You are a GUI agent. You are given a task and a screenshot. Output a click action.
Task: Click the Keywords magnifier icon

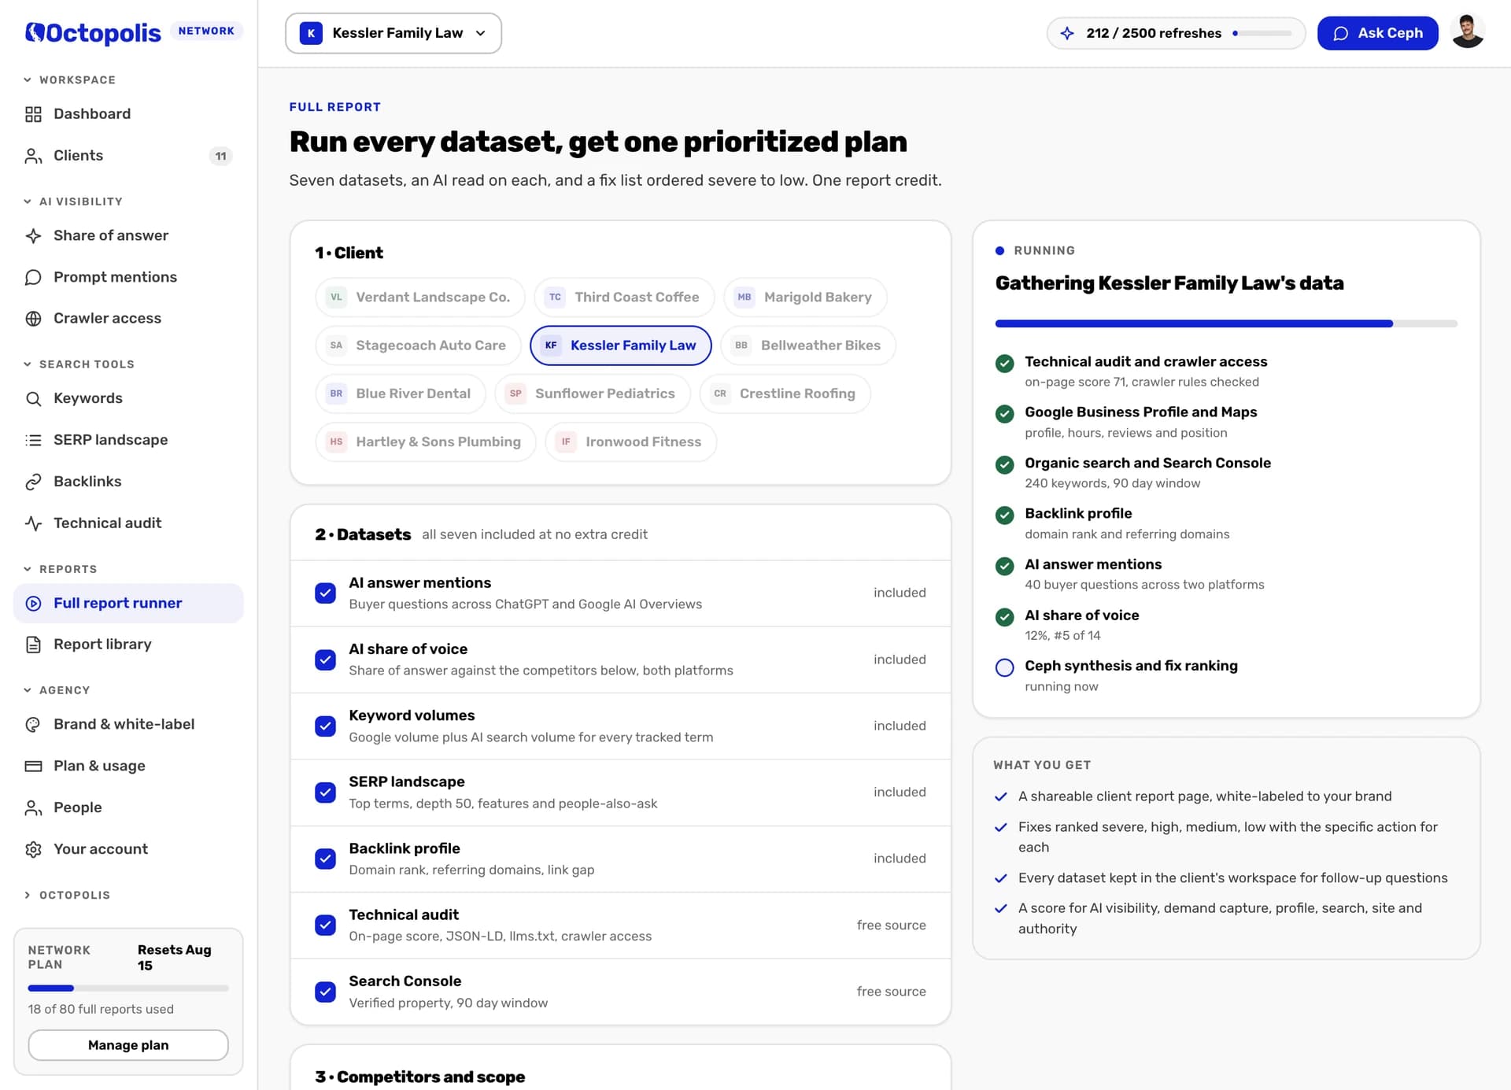[x=33, y=398]
